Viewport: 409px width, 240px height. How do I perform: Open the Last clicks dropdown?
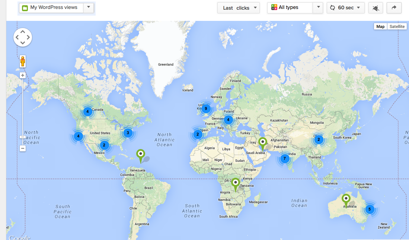click(x=238, y=8)
